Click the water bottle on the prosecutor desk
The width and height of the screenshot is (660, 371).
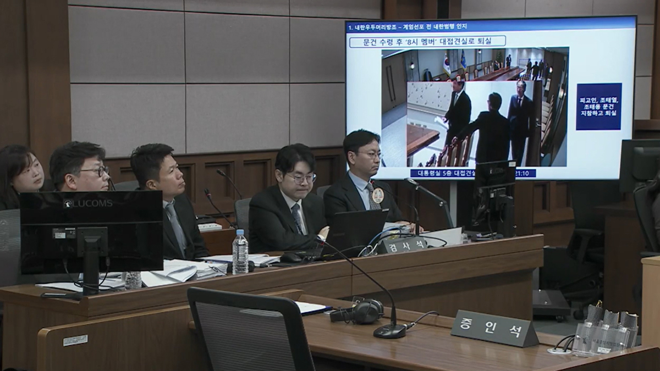(240, 252)
